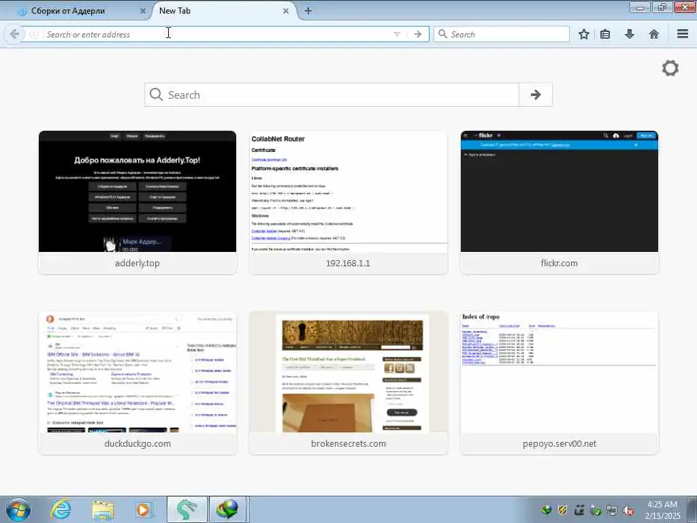
Task: Click the 'flickr.com' tile label
Action: pyautogui.click(x=560, y=264)
